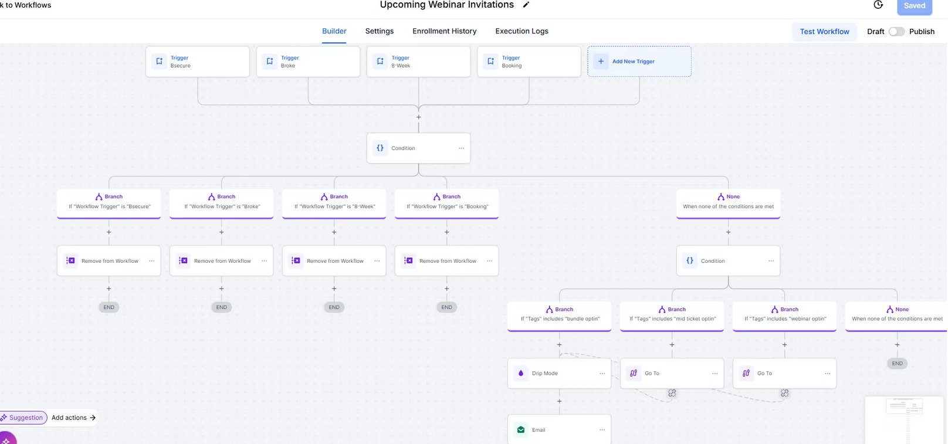Open menu of Remove from Workflow under Booking
Screen dimensions: 948x444
[490, 261]
